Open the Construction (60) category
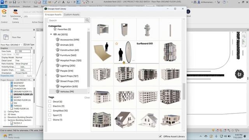Image resolution: width=249 pixels, height=140 pixels. [69, 50]
